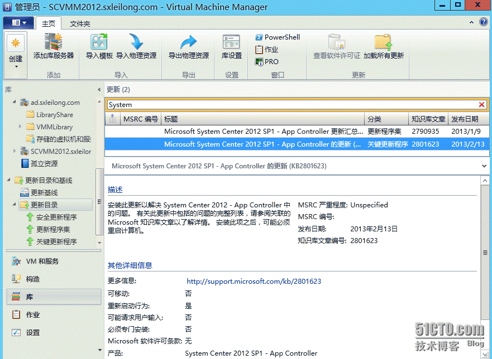
Task: Launch PowerShell from the ribbon
Action: tap(278, 37)
